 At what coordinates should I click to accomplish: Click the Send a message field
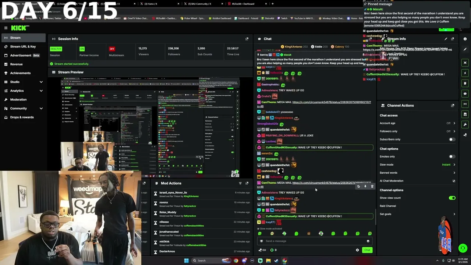[x=315, y=241]
